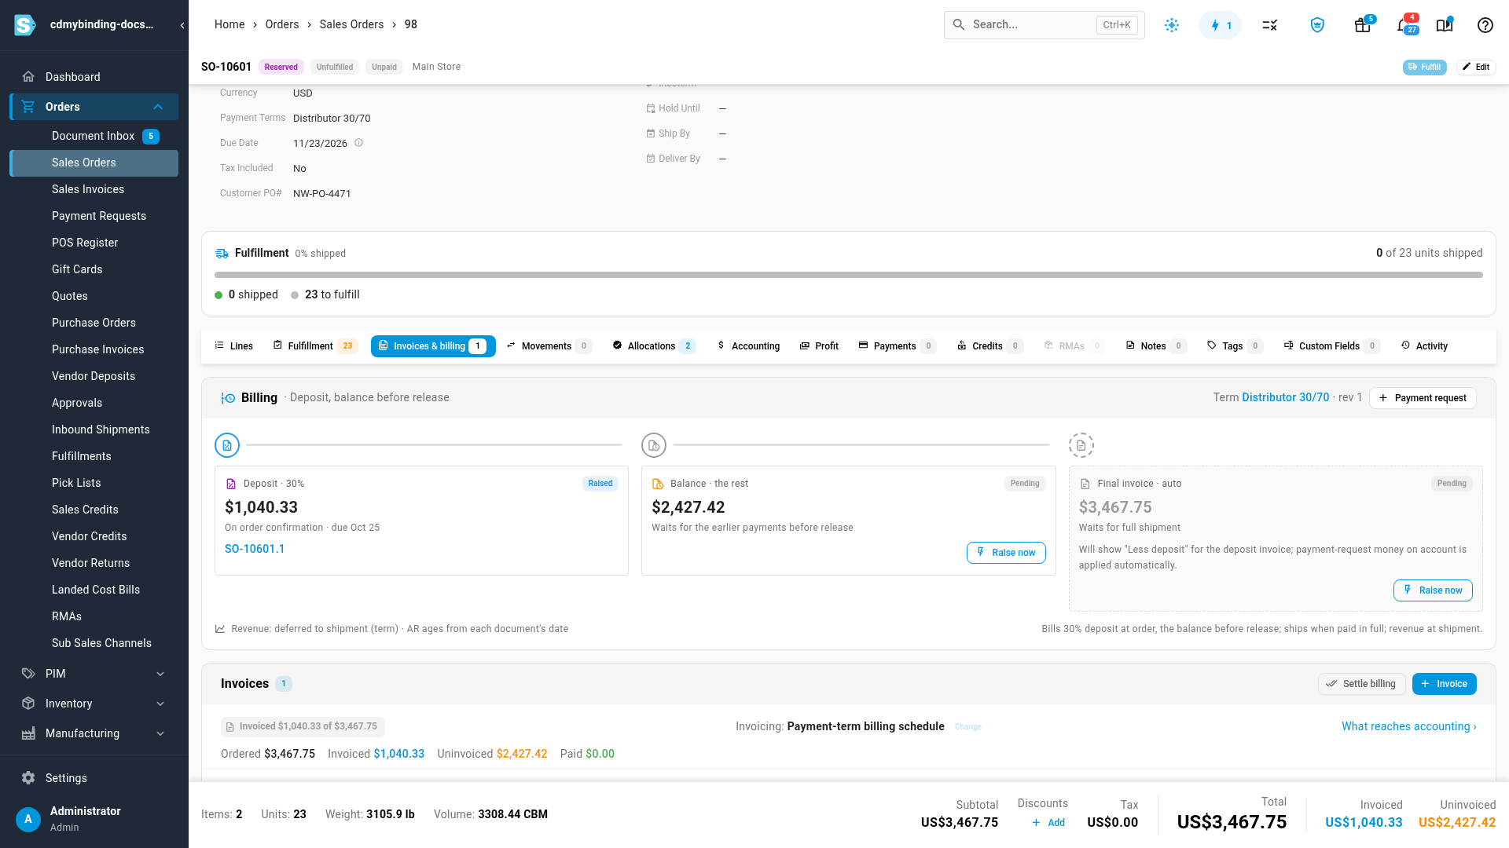
Task: Click the Balance step circle icon
Action: tap(654, 445)
